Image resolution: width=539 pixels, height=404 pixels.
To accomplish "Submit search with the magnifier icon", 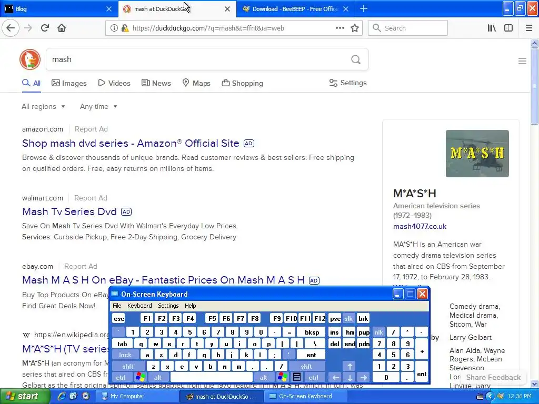I will [x=356, y=60].
